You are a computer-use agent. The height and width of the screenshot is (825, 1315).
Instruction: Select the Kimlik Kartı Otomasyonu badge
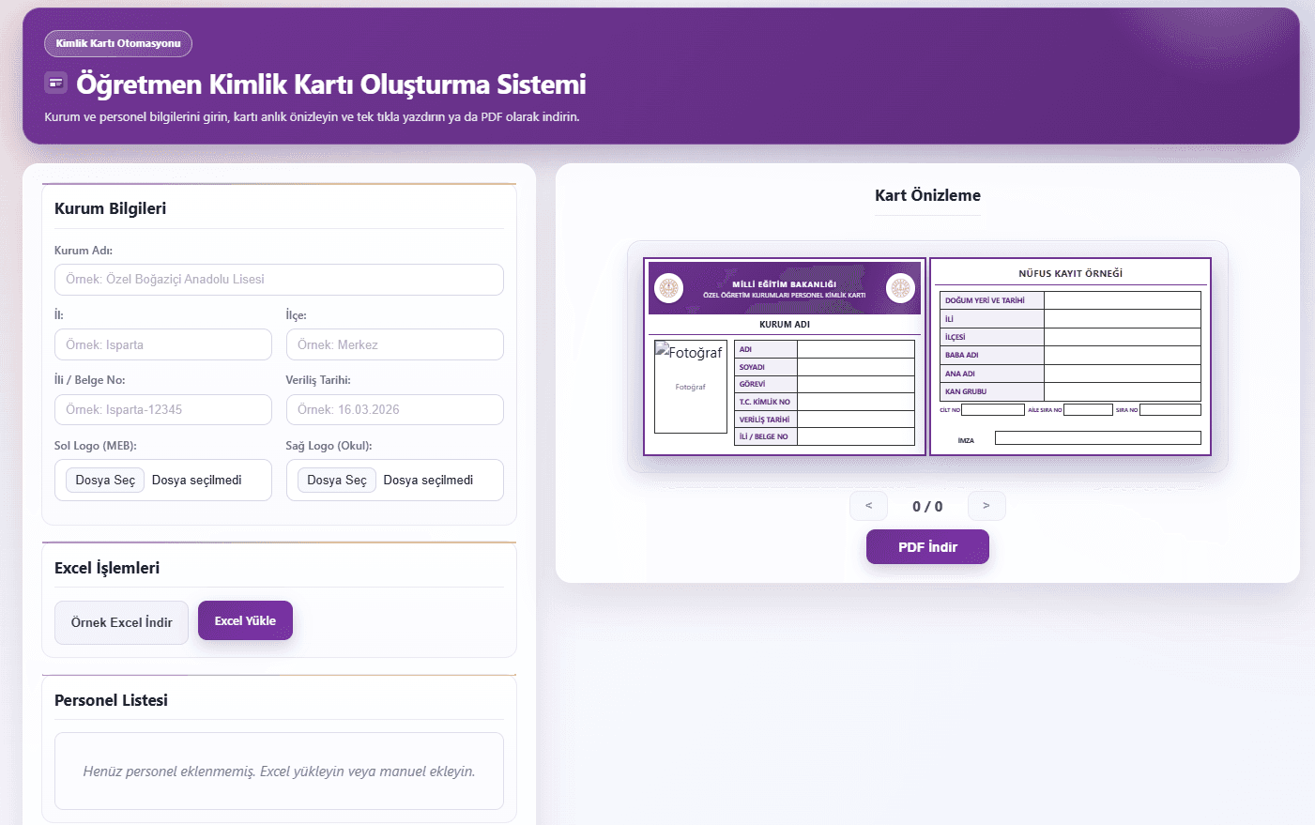(117, 43)
